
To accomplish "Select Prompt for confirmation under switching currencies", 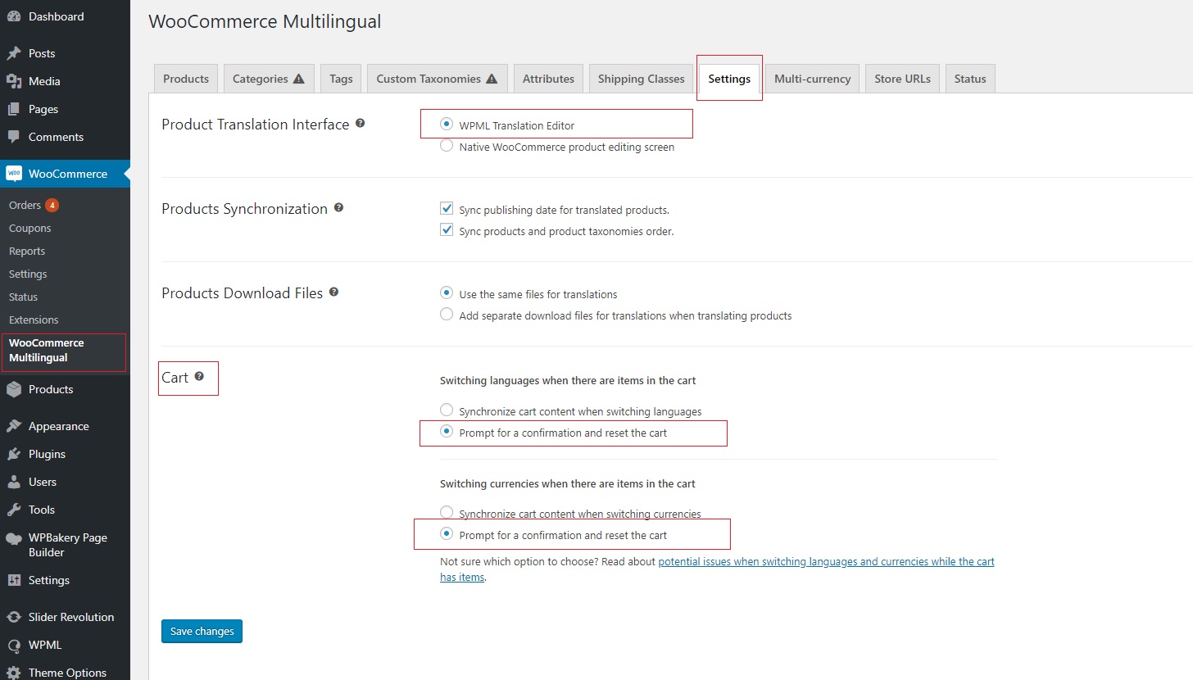I will tap(447, 533).
